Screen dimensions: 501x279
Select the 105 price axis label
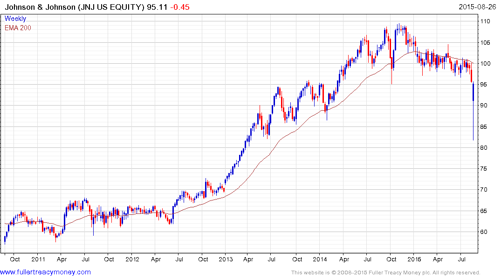(485, 42)
